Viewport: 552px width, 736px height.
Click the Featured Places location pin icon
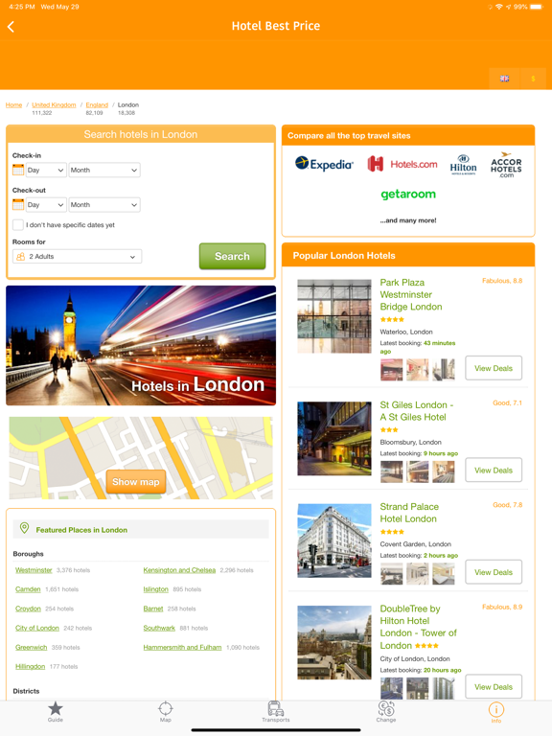pyautogui.click(x=24, y=529)
